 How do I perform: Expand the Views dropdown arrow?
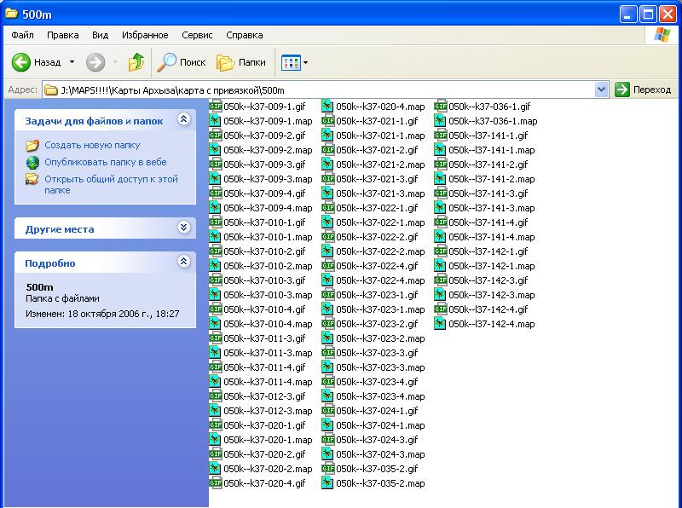pos(305,62)
